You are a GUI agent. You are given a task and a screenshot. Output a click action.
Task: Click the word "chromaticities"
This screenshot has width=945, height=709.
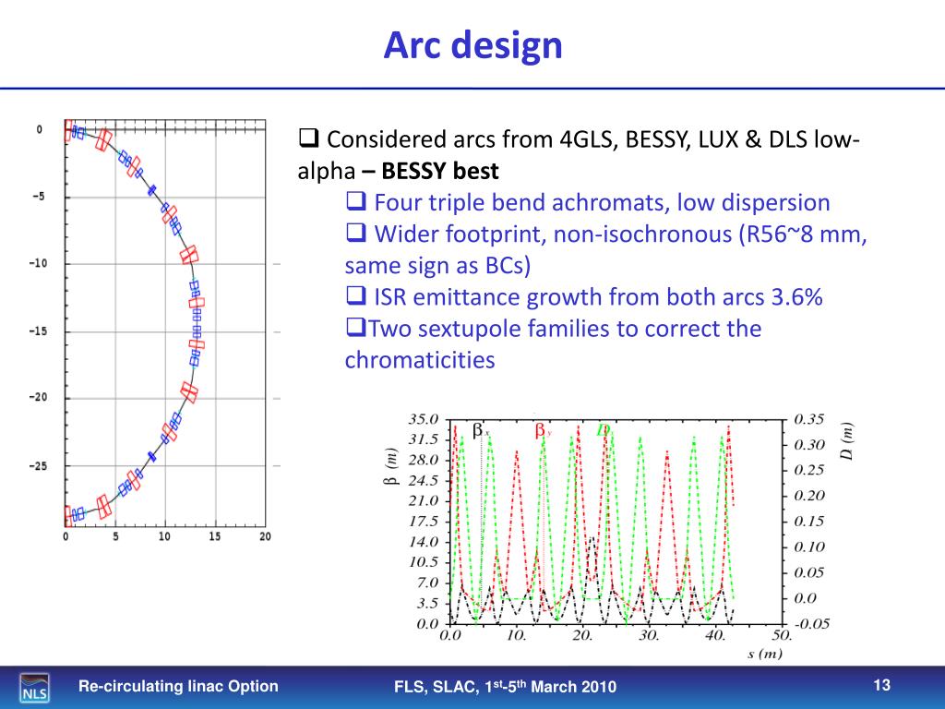pyautogui.click(x=420, y=361)
